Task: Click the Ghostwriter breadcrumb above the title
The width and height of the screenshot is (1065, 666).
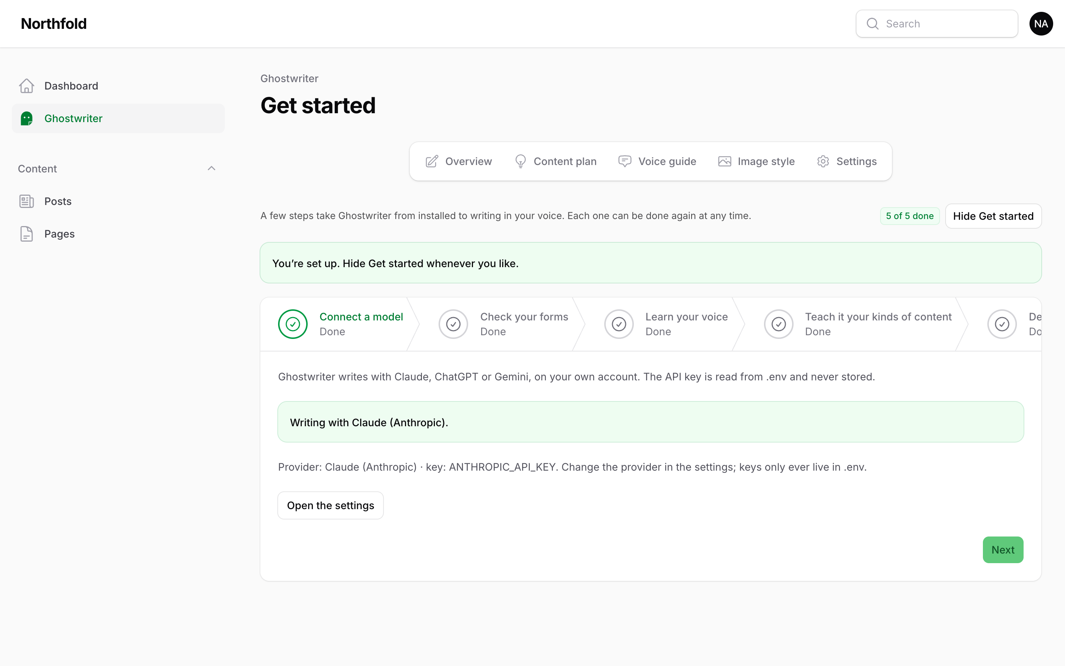Action: 289,78
